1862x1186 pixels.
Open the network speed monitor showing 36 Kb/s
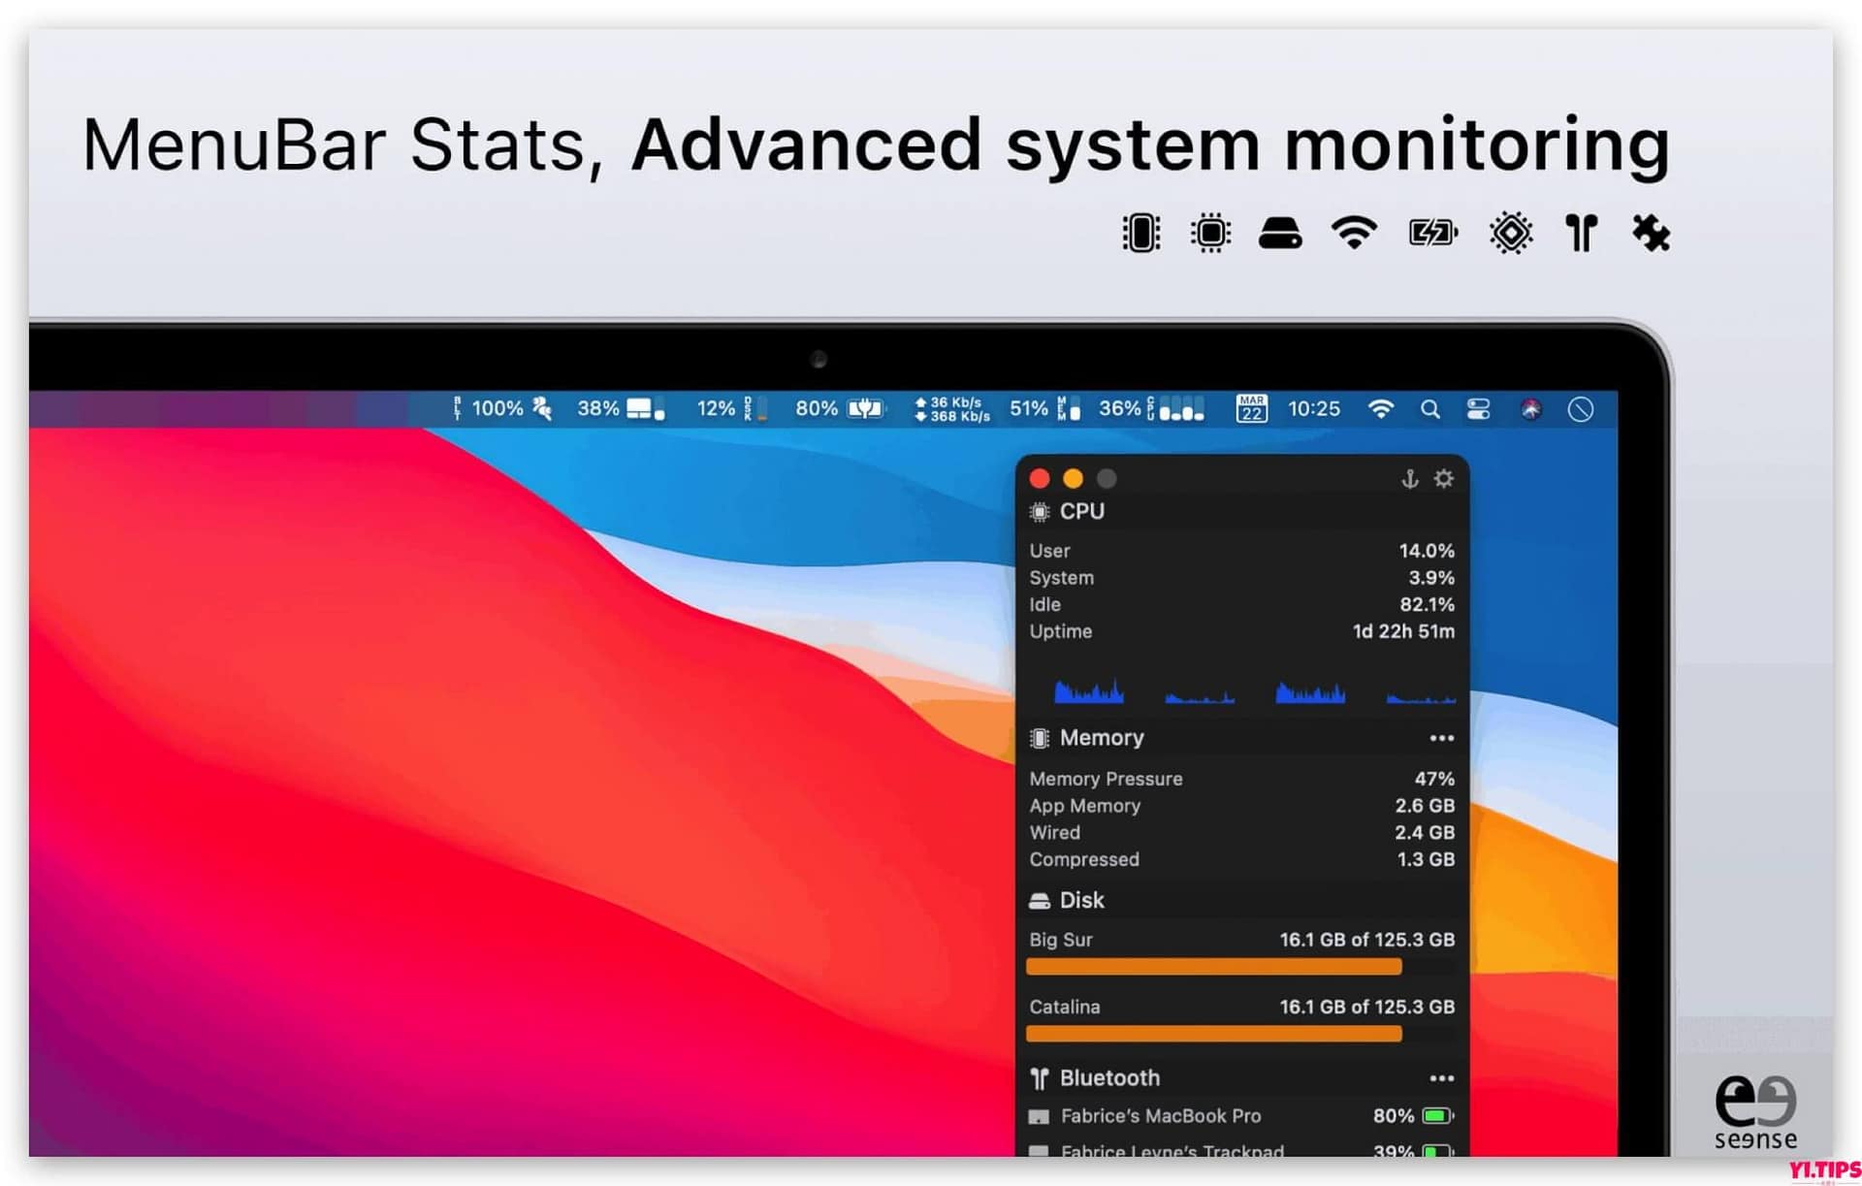(950, 408)
